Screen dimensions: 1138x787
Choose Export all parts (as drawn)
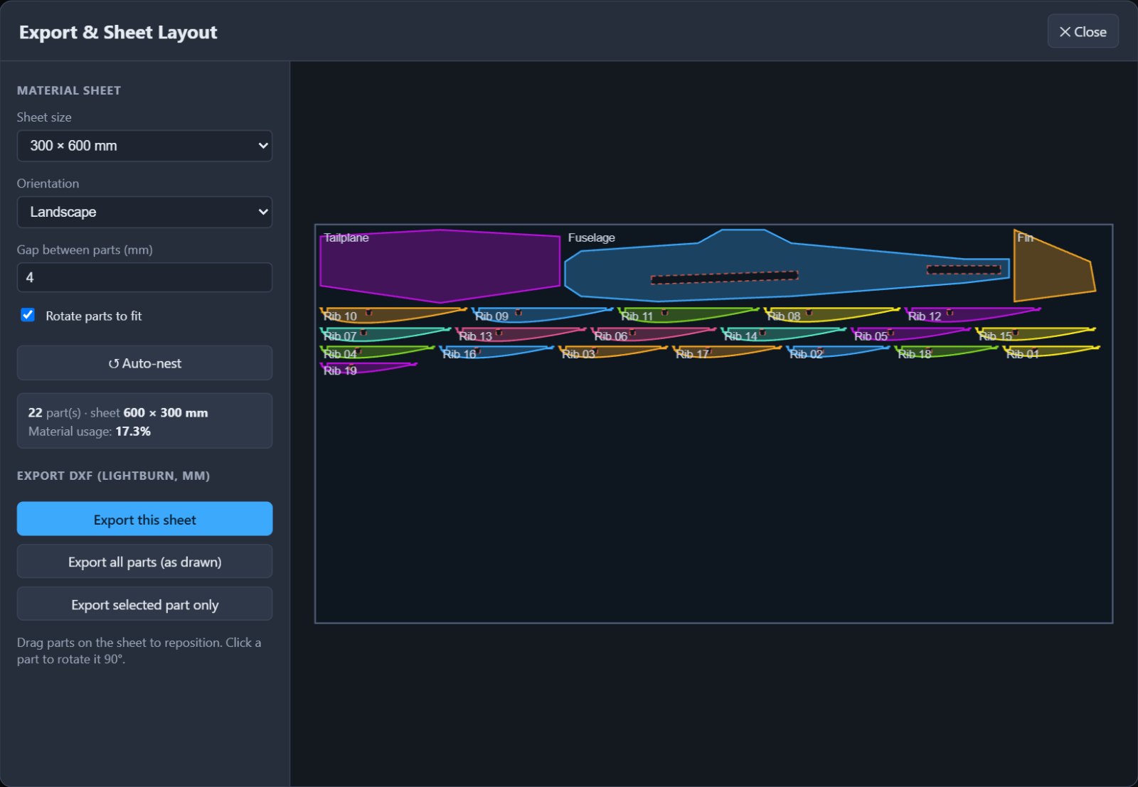tap(144, 562)
